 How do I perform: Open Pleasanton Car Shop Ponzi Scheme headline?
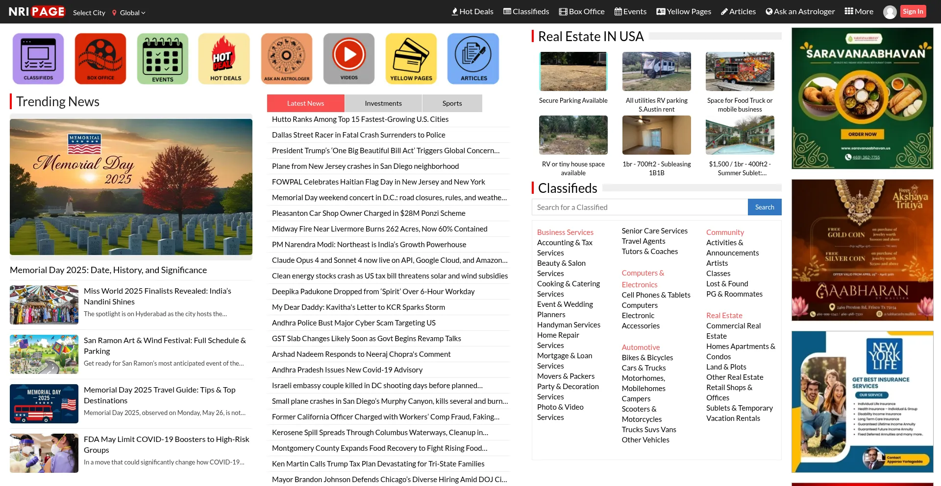[x=369, y=213]
